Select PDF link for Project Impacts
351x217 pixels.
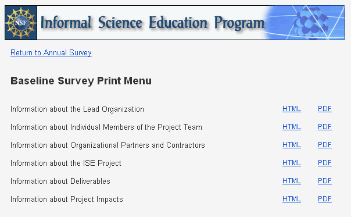click(x=325, y=199)
